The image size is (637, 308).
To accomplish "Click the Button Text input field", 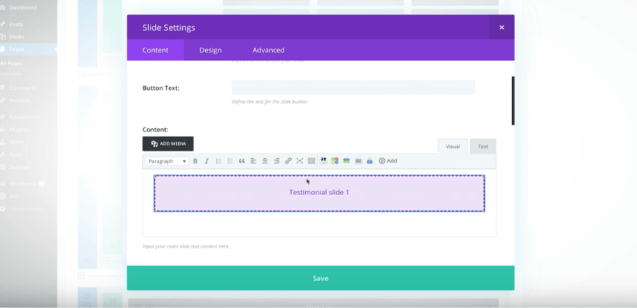I will [353, 87].
